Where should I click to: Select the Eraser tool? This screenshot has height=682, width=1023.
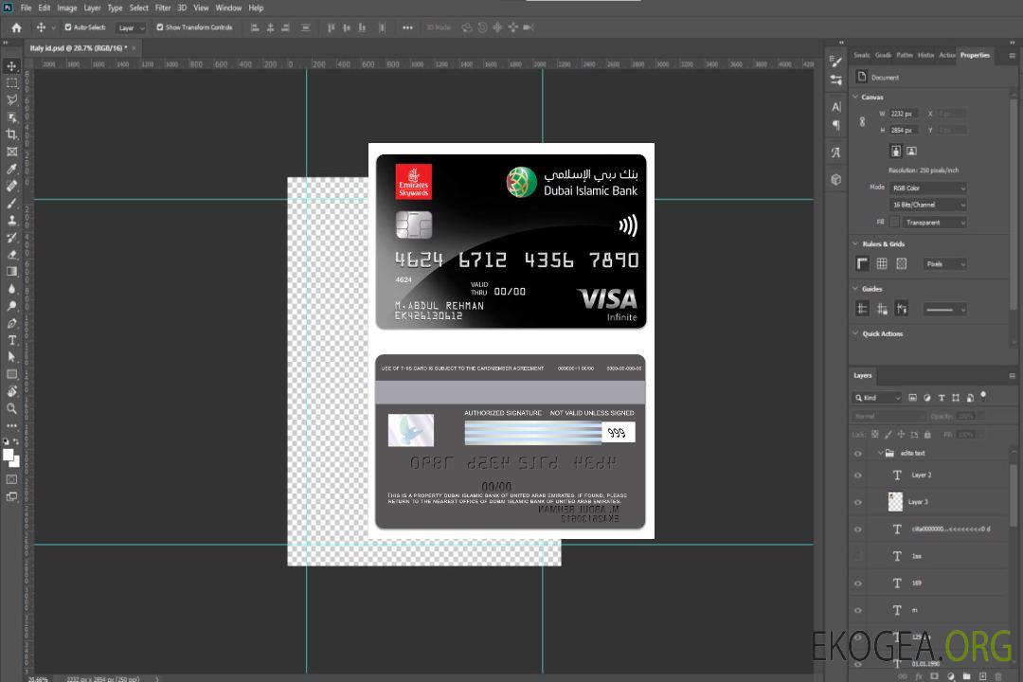[11, 255]
